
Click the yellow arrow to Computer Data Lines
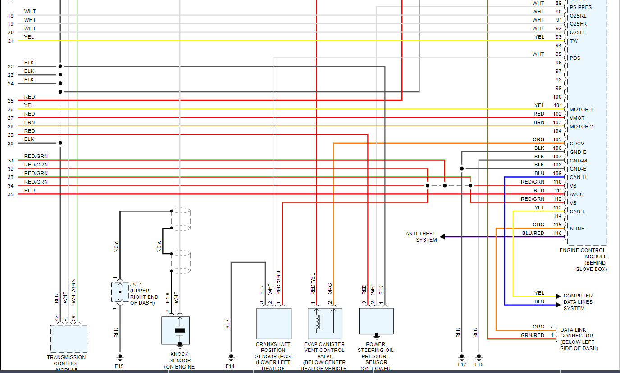pyautogui.click(x=558, y=297)
